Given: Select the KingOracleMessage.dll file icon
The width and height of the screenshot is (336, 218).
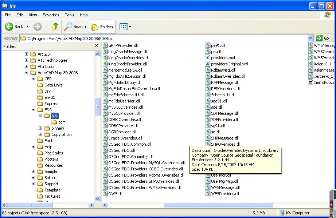Looking at the screenshot, I should tap(105, 52).
